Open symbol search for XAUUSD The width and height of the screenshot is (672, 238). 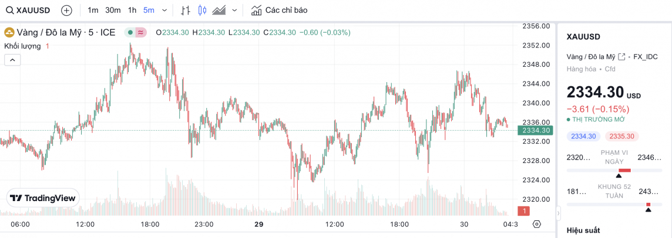(x=28, y=10)
